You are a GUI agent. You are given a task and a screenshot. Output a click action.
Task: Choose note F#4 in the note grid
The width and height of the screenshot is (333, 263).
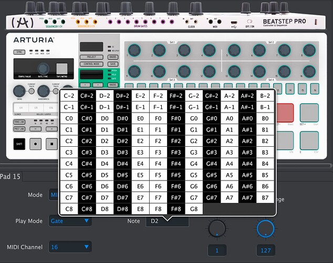176,164
